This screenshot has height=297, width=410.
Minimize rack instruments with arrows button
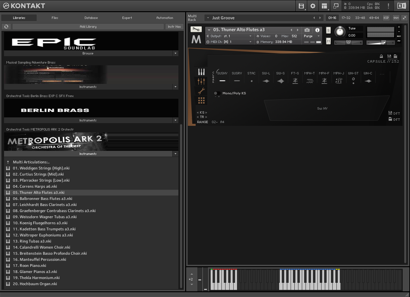pyautogui.click(x=404, y=18)
